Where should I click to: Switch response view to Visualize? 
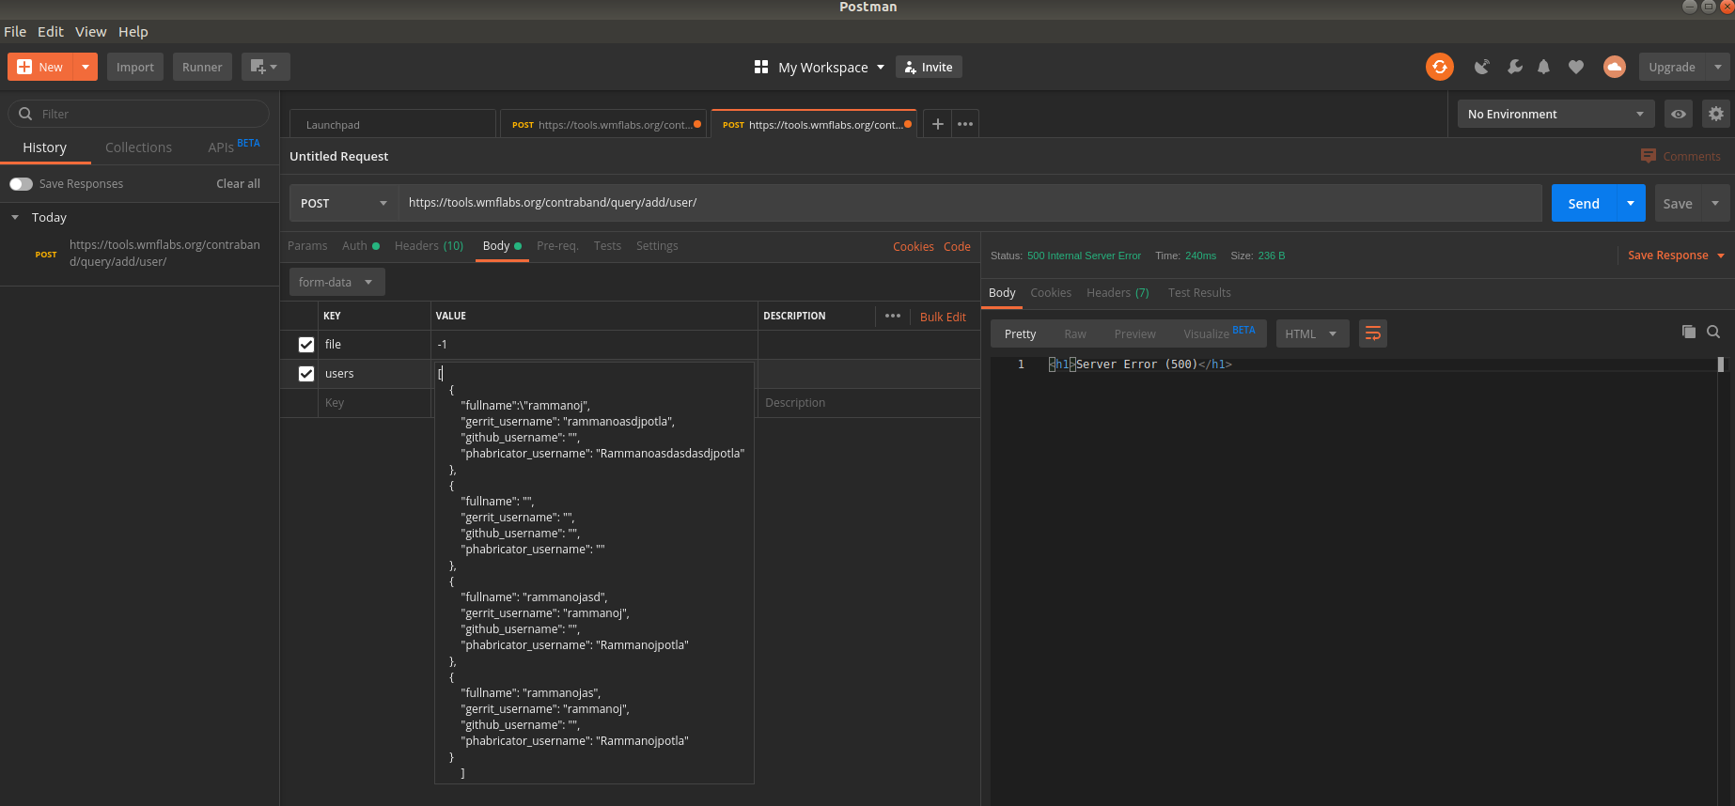pyautogui.click(x=1219, y=333)
